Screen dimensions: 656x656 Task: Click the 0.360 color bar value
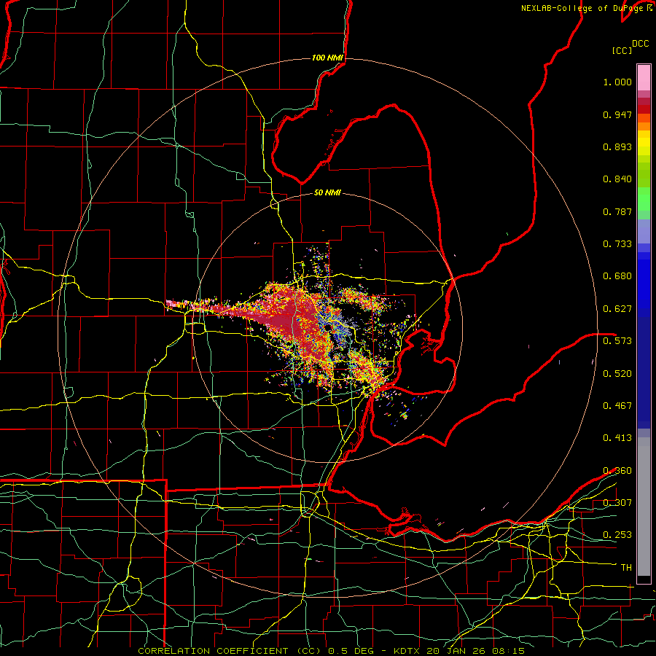[617, 471]
